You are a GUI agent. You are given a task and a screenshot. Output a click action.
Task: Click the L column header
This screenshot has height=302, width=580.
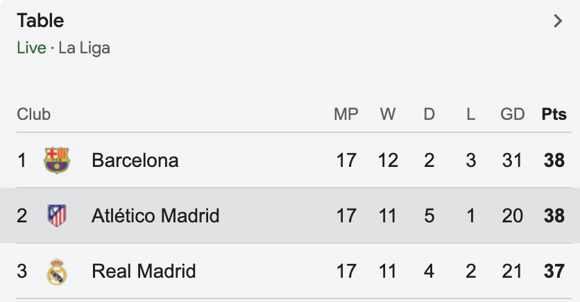(x=471, y=114)
